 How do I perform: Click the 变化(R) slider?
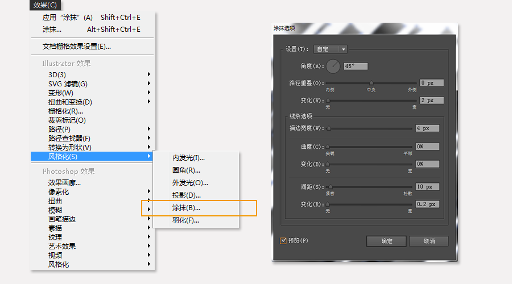click(370, 204)
